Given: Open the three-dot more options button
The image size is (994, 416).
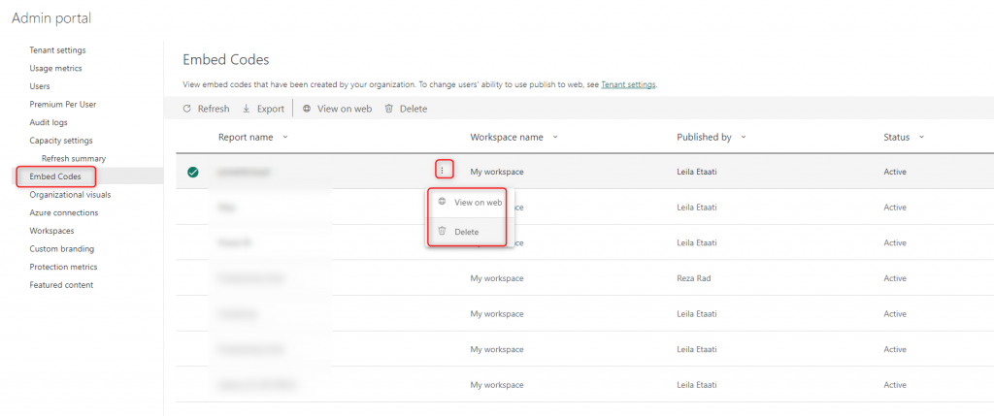Looking at the screenshot, I should (x=443, y=171).
